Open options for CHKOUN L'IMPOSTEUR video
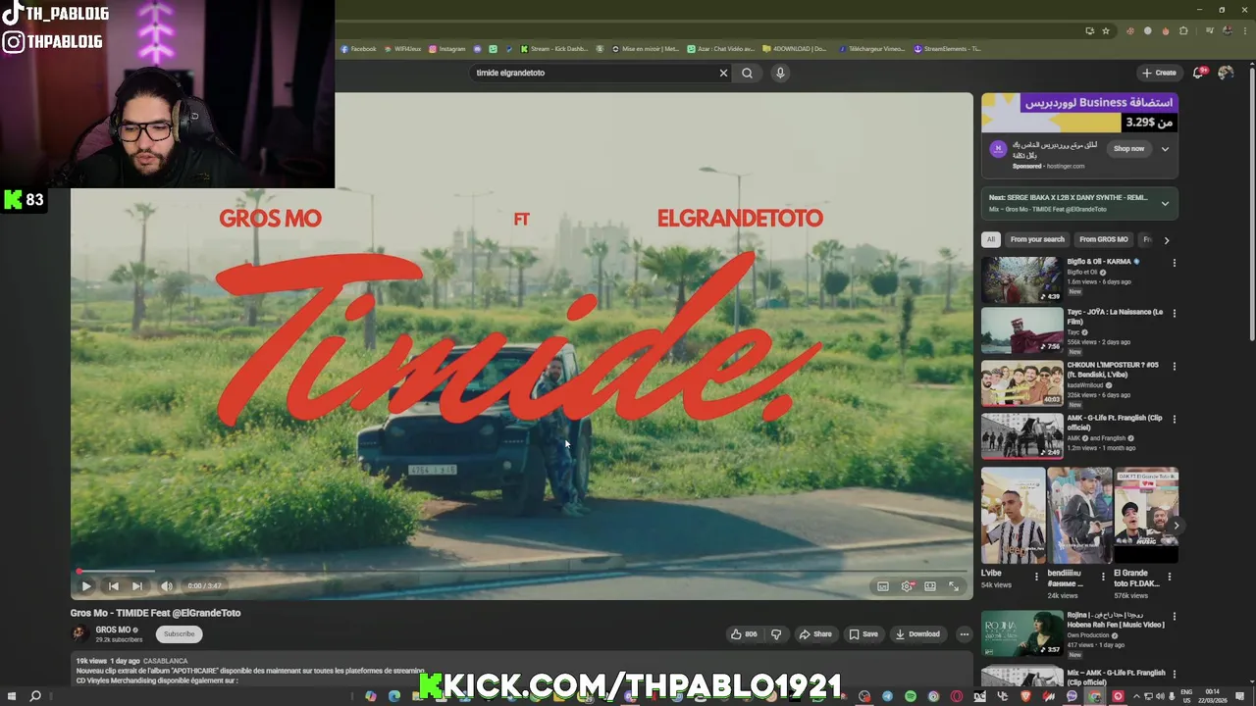 tap(1174, 367)
